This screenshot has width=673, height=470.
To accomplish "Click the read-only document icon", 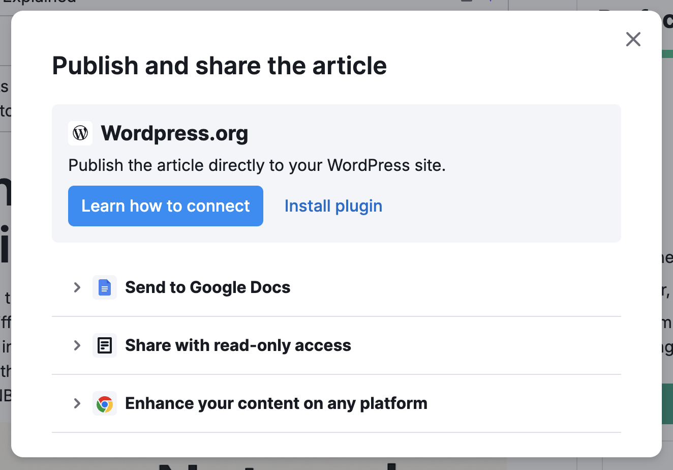I will tap(105, 346).
